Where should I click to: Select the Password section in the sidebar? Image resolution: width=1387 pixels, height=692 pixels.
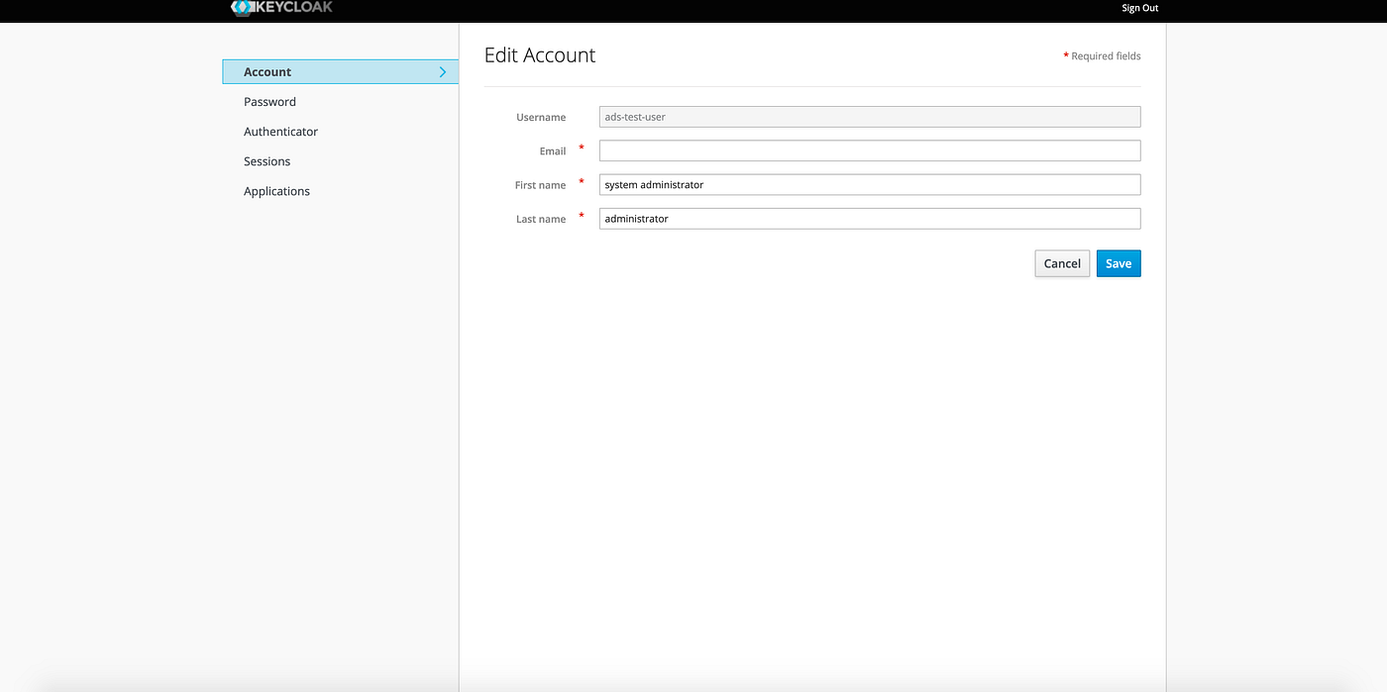tap(268, 101)
